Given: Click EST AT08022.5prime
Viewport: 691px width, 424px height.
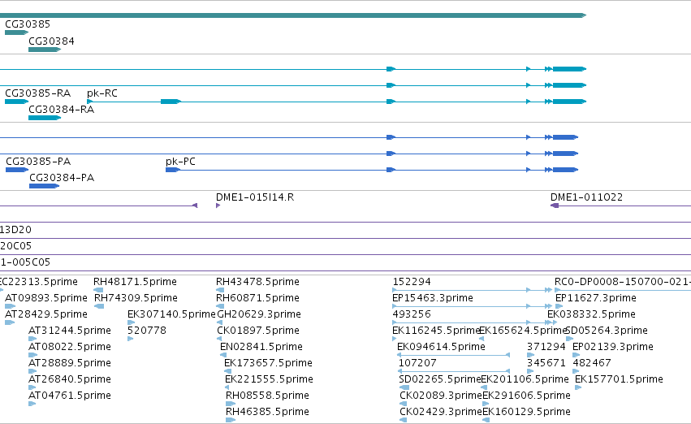Looking at the screenshot, I should pos(70,347).
